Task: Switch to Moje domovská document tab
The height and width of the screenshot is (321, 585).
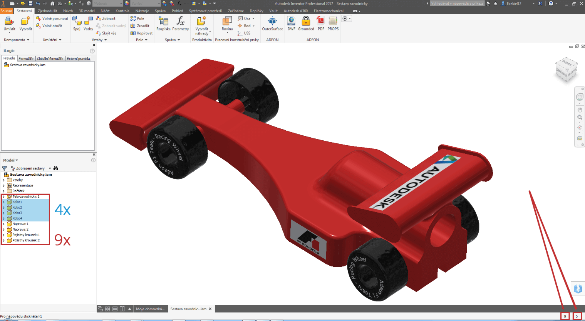Action: pos(150,309)
